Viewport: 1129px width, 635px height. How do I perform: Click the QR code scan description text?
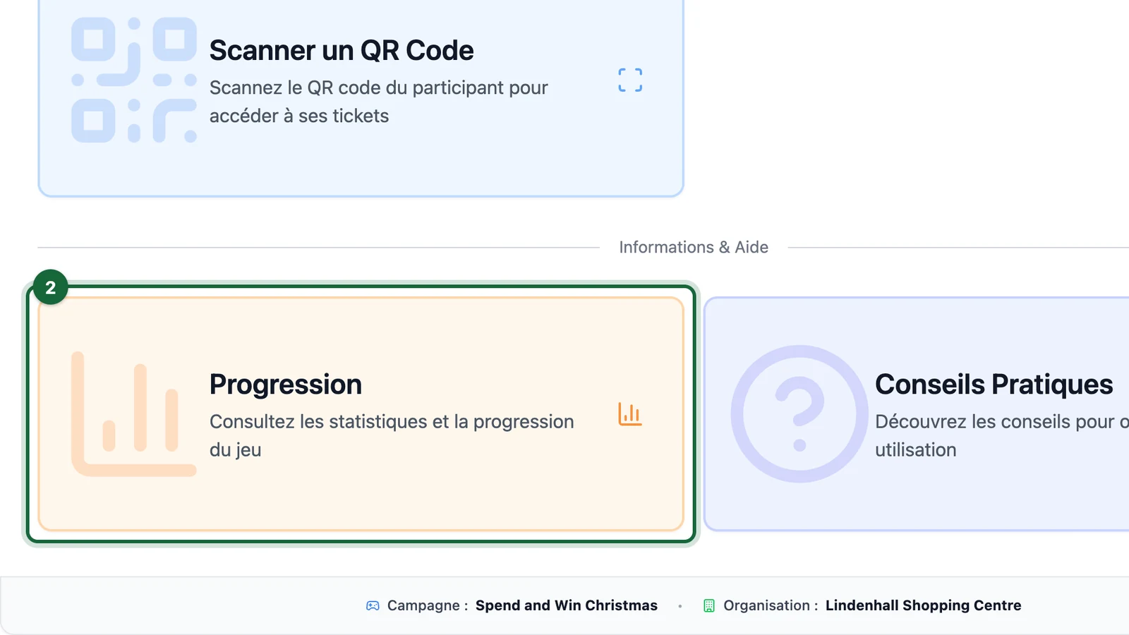[379, 102]
